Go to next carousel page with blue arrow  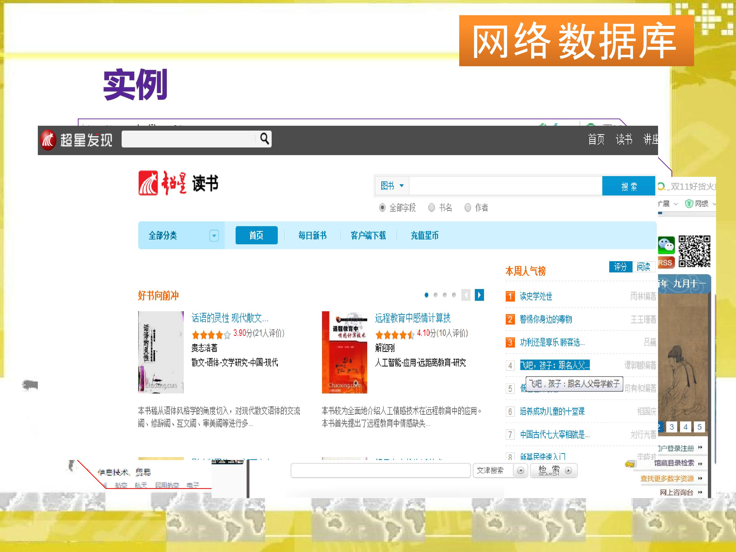coord(479,295)
